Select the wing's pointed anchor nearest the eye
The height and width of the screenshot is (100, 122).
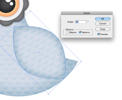14,27
